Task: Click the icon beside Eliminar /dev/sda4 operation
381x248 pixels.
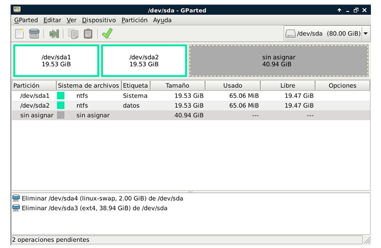Action: pos(16,198)
